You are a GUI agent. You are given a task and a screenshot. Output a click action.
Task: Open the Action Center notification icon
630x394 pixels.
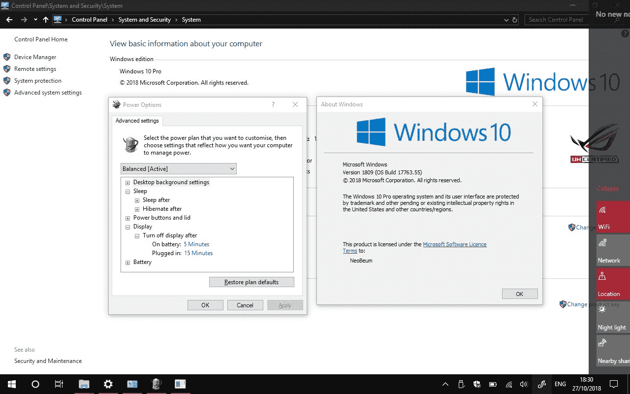614,384
